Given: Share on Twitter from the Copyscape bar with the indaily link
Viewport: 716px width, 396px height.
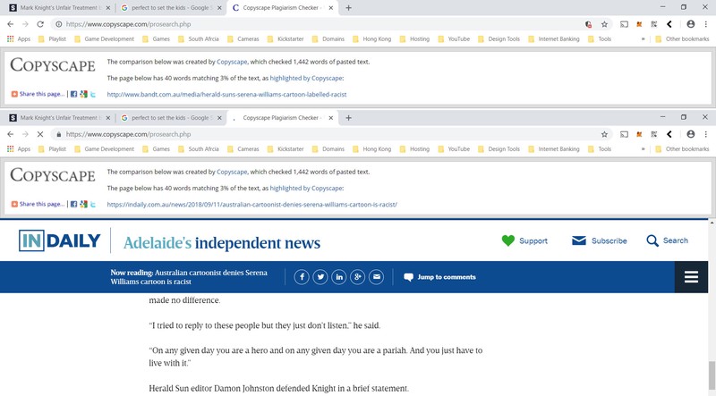Looking at the screenshot, I should [x=93, y=204].
